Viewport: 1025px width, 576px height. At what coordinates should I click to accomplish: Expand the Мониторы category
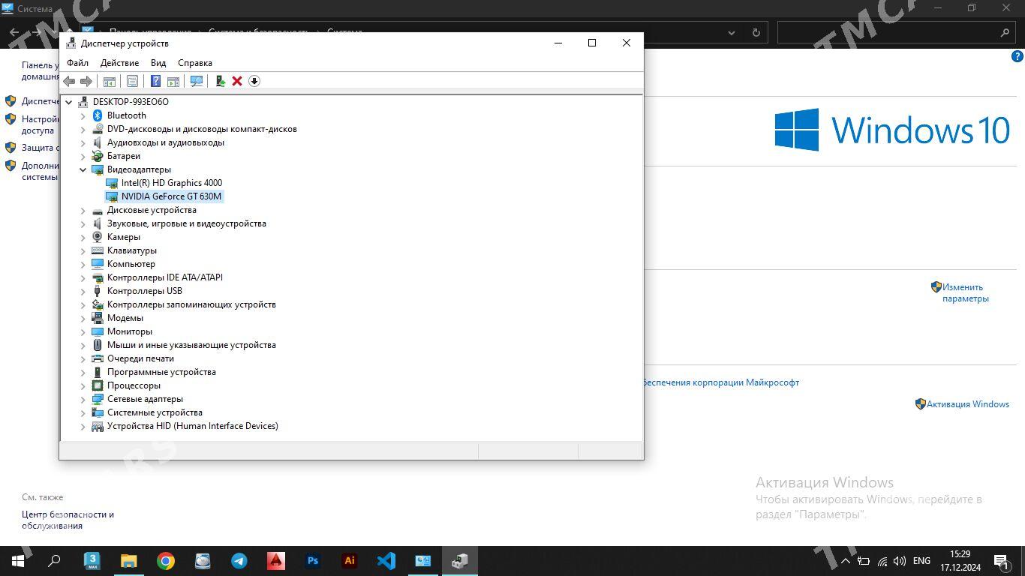pyautogui.click(x=83, y=331)
